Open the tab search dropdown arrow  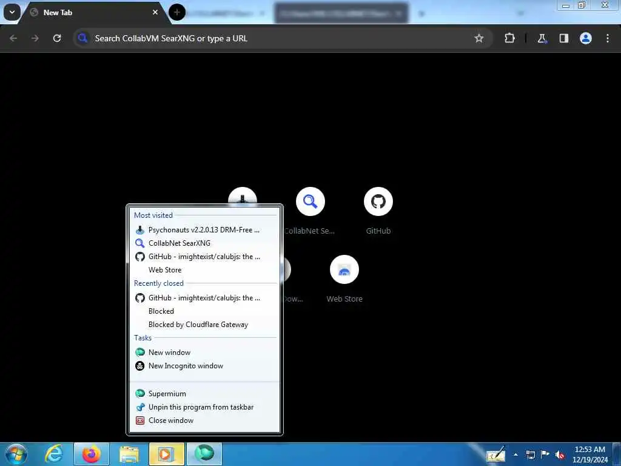(x=12, y=12)
